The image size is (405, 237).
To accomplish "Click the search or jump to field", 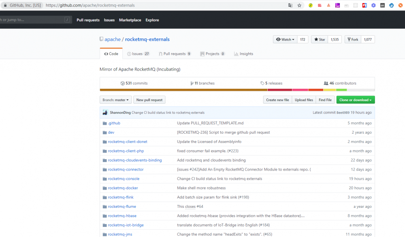I will point(35,19).
